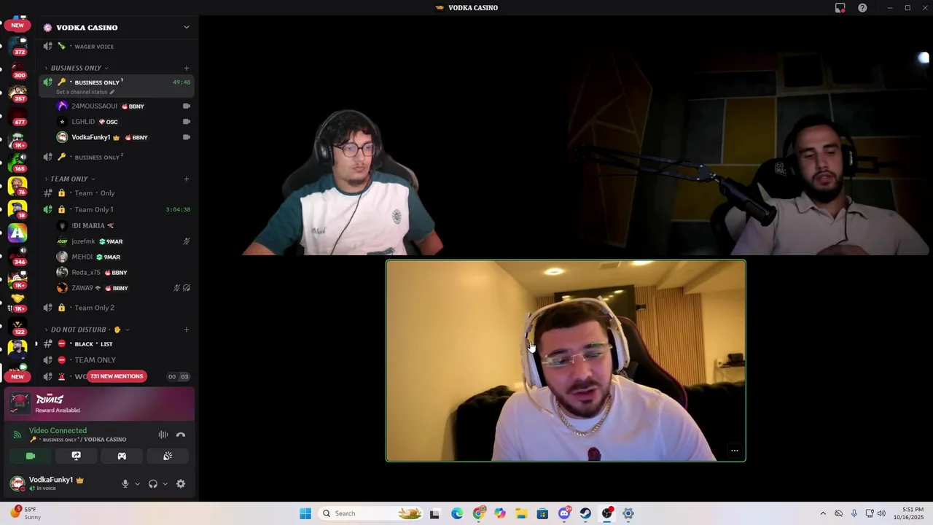Image resolution: width=933 pixels, height=525 pixels.
Task: Collapse the DO NOT DISTURB category
Action: [86, 330]
